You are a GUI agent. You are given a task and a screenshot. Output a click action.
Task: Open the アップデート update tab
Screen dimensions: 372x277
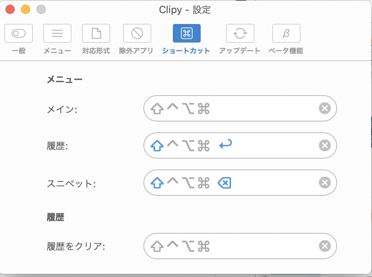coord(239,39)
